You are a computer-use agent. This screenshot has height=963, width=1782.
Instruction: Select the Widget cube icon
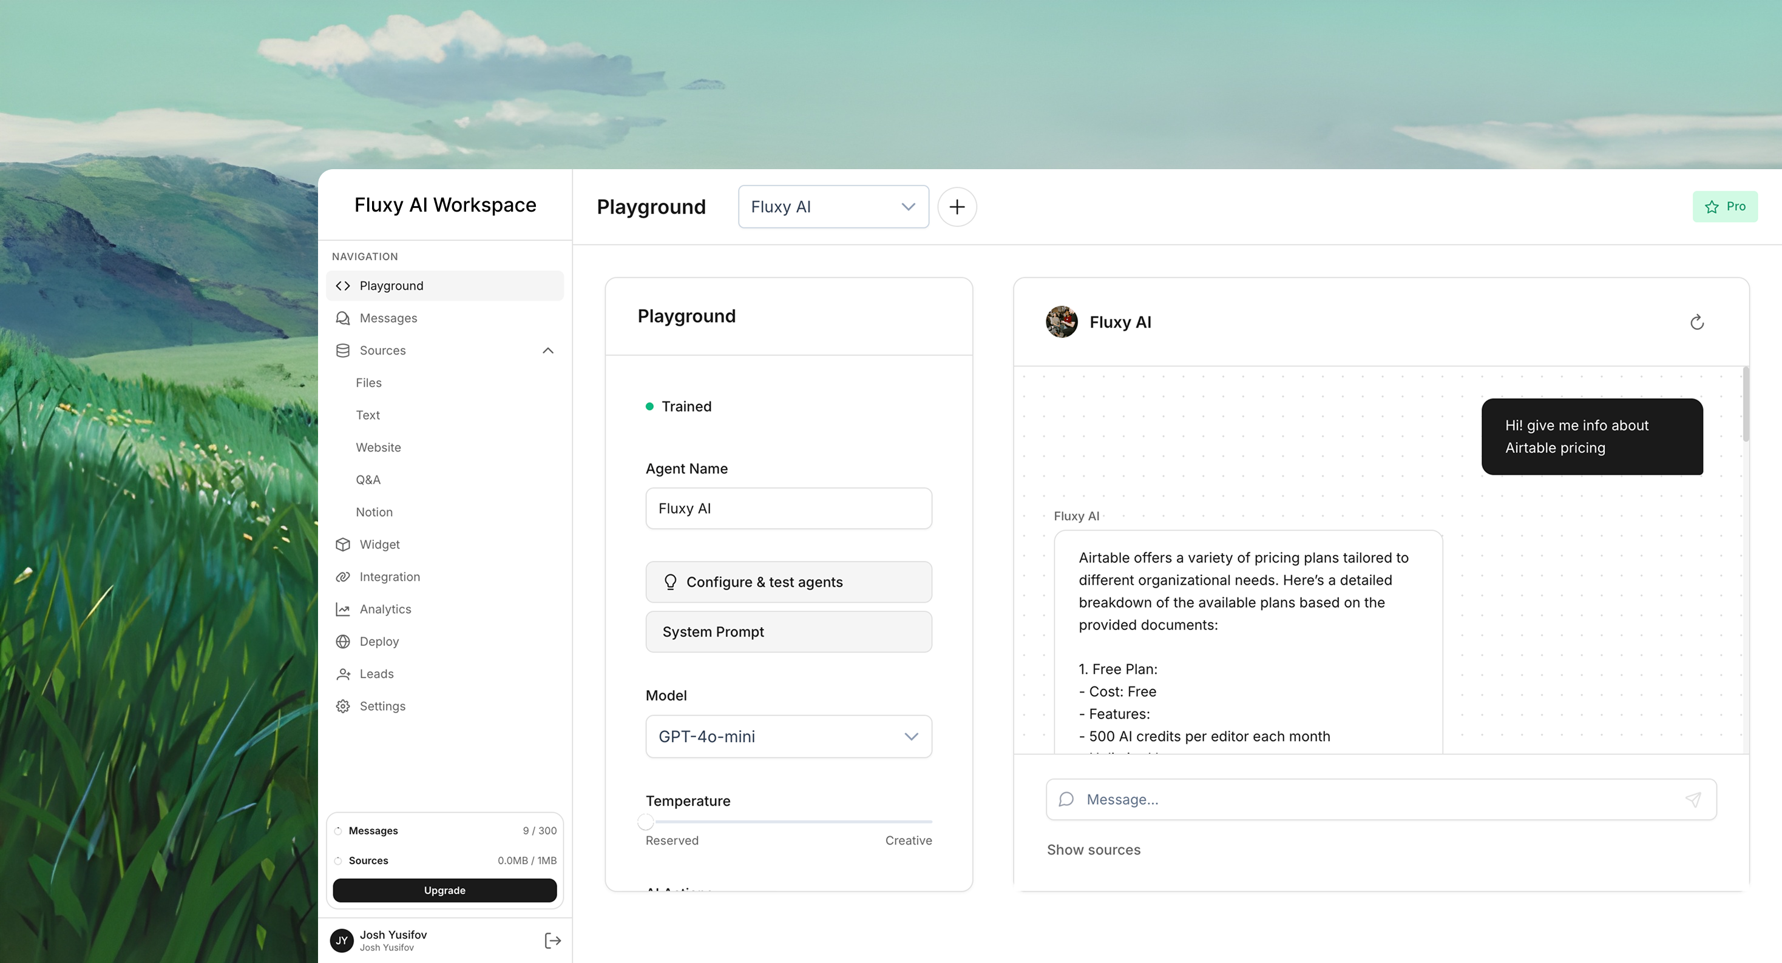pos(342,544)
